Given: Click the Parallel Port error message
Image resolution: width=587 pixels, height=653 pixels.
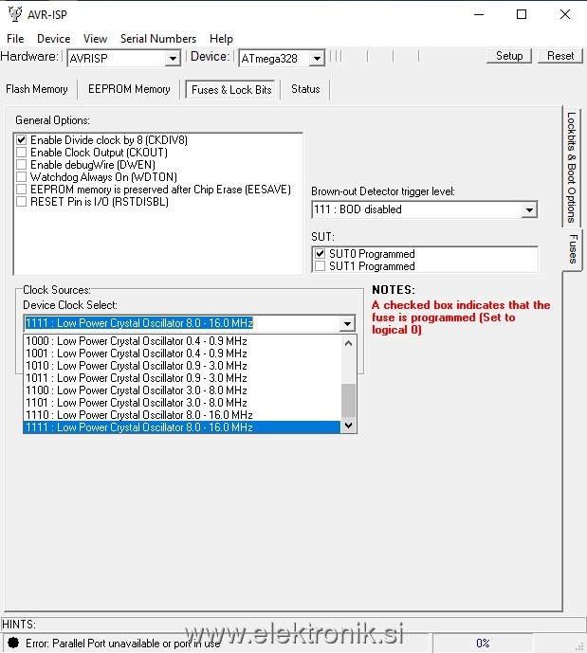Looking at the screenshot, I should coord(123,644).
